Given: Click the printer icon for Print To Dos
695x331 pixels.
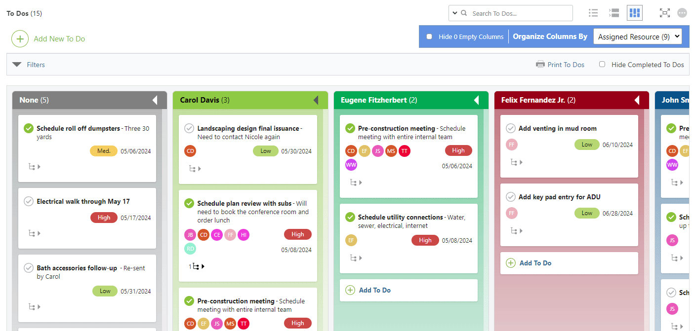Looking at the screenshot, I should 540,65.
